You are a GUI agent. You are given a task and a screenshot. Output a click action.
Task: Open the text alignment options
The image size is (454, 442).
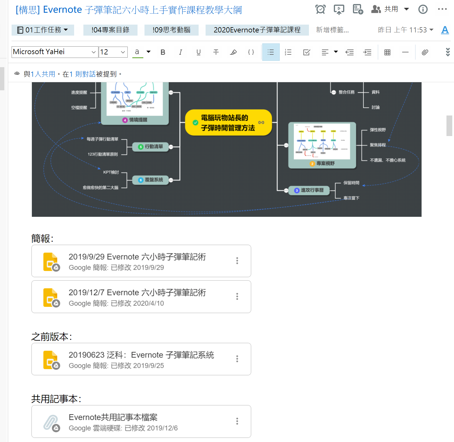click(x=325, y=52)
